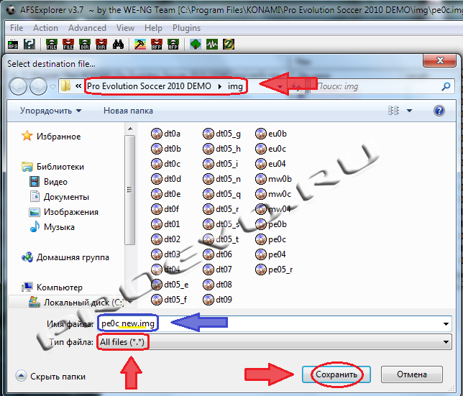Click the hammer rebuild toolbar icon

pyautogui.click(x=140, y=45)
